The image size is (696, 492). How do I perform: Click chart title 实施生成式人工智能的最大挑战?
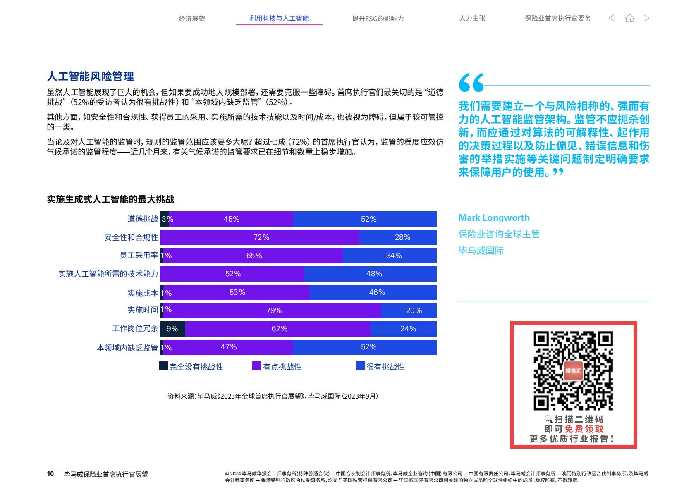point(110,199)
